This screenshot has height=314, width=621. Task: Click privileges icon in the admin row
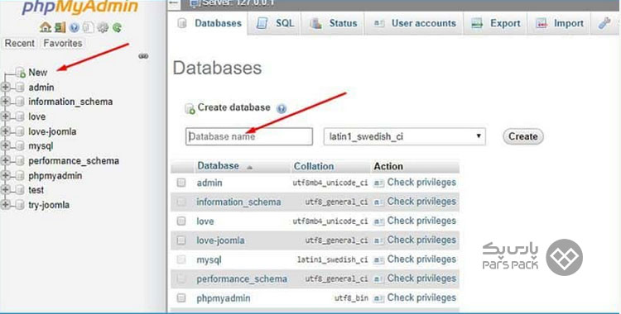tap(379, 183)
